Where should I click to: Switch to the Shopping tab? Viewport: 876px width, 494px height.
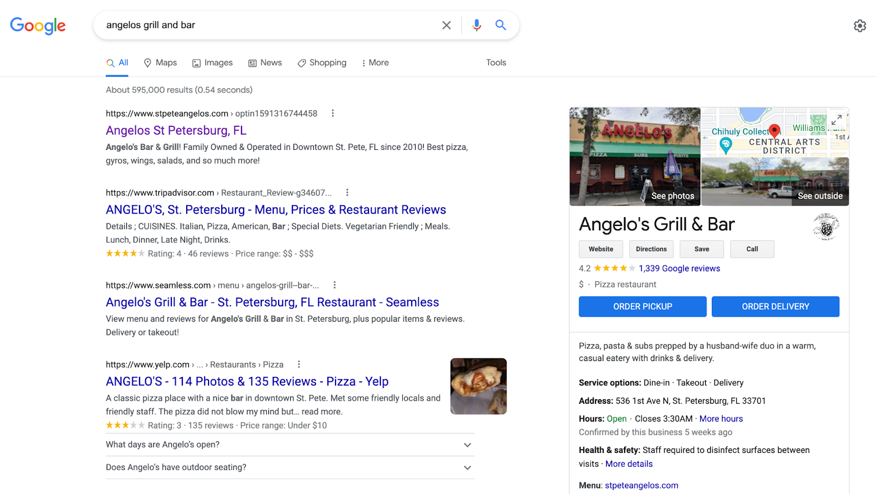tap(322, 63)
